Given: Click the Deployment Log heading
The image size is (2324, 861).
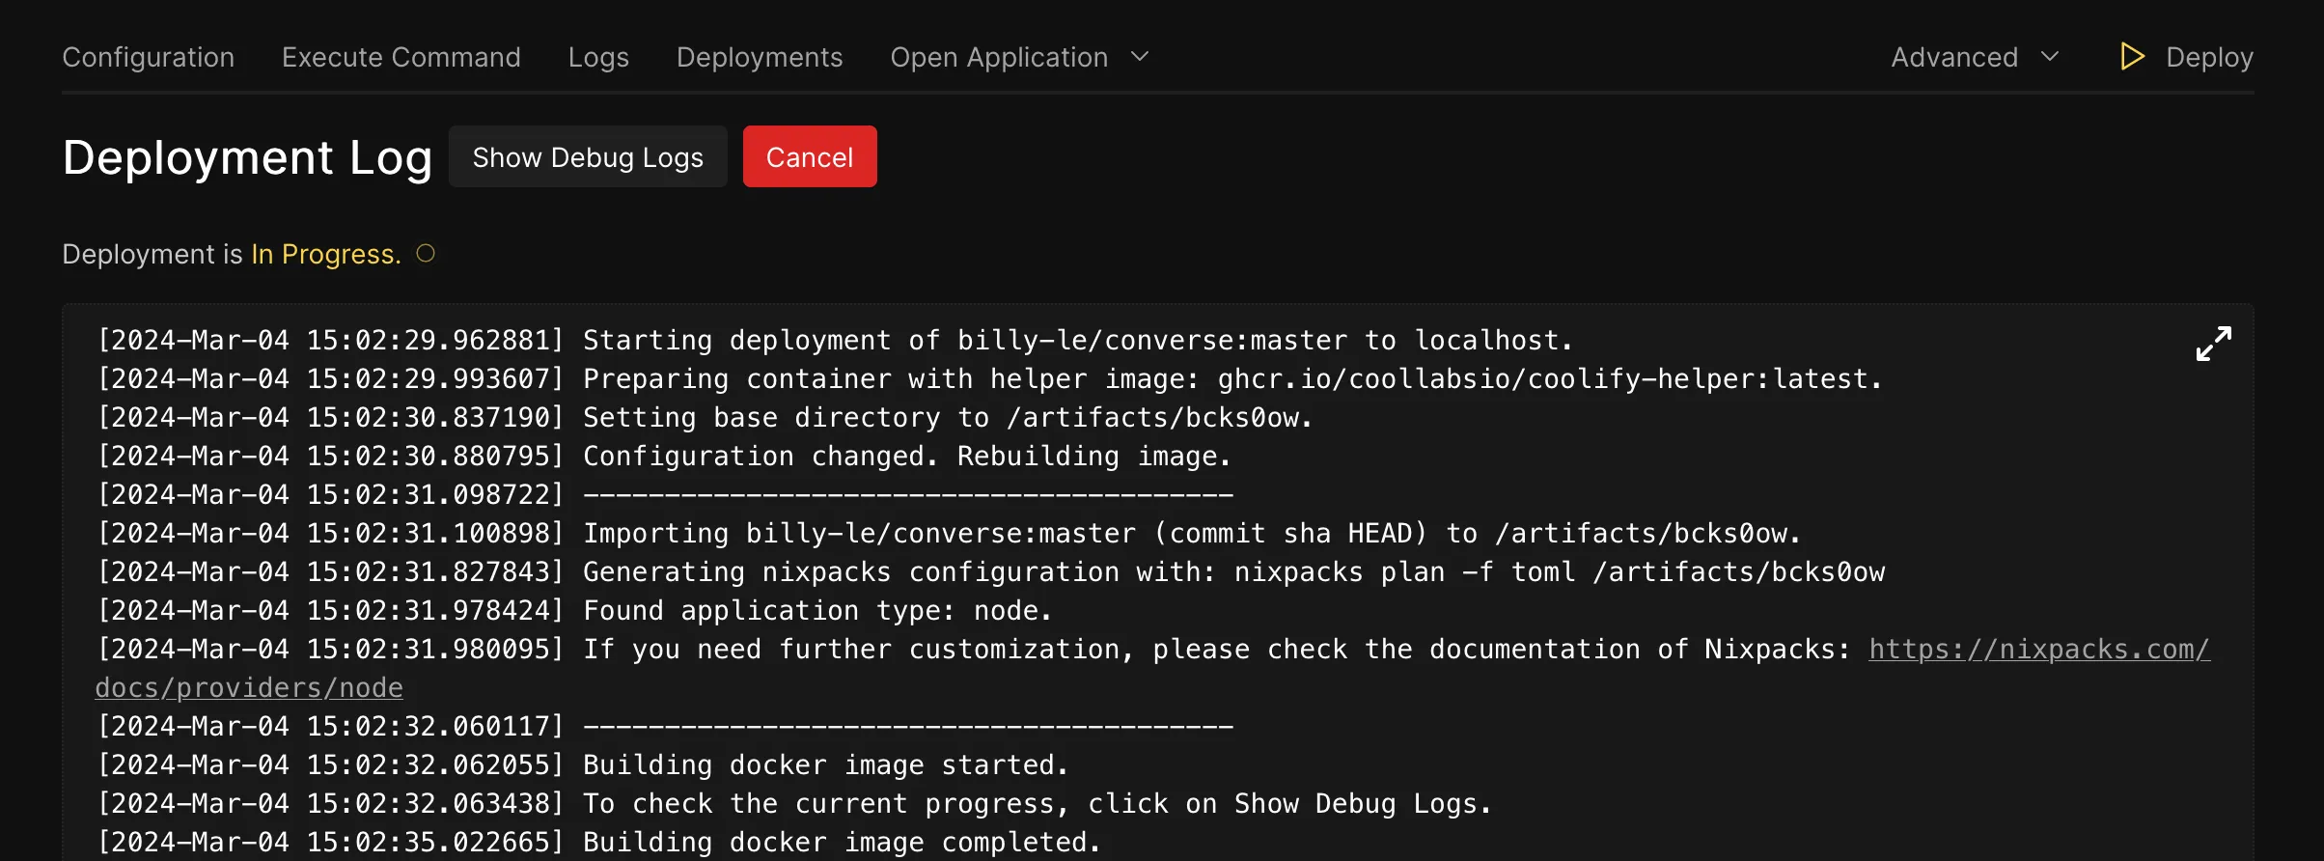Looking at the screenshot, I should coord(247,157).
